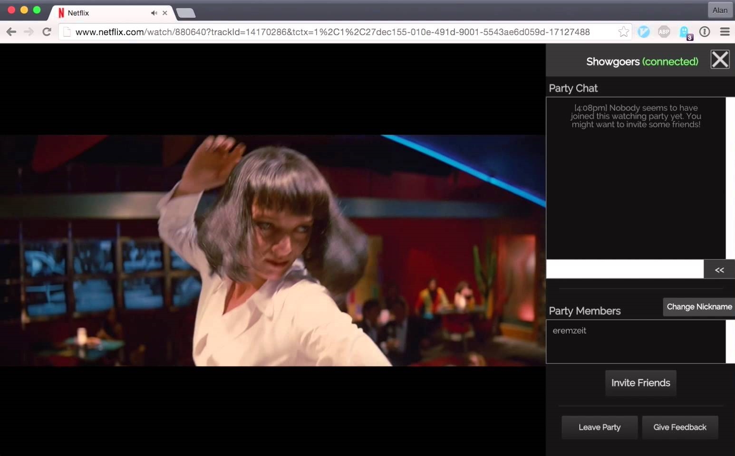This screenshot has width=735, height=456.
Task: Click the Invite Friends button
Action: click(x=640, y=383)
